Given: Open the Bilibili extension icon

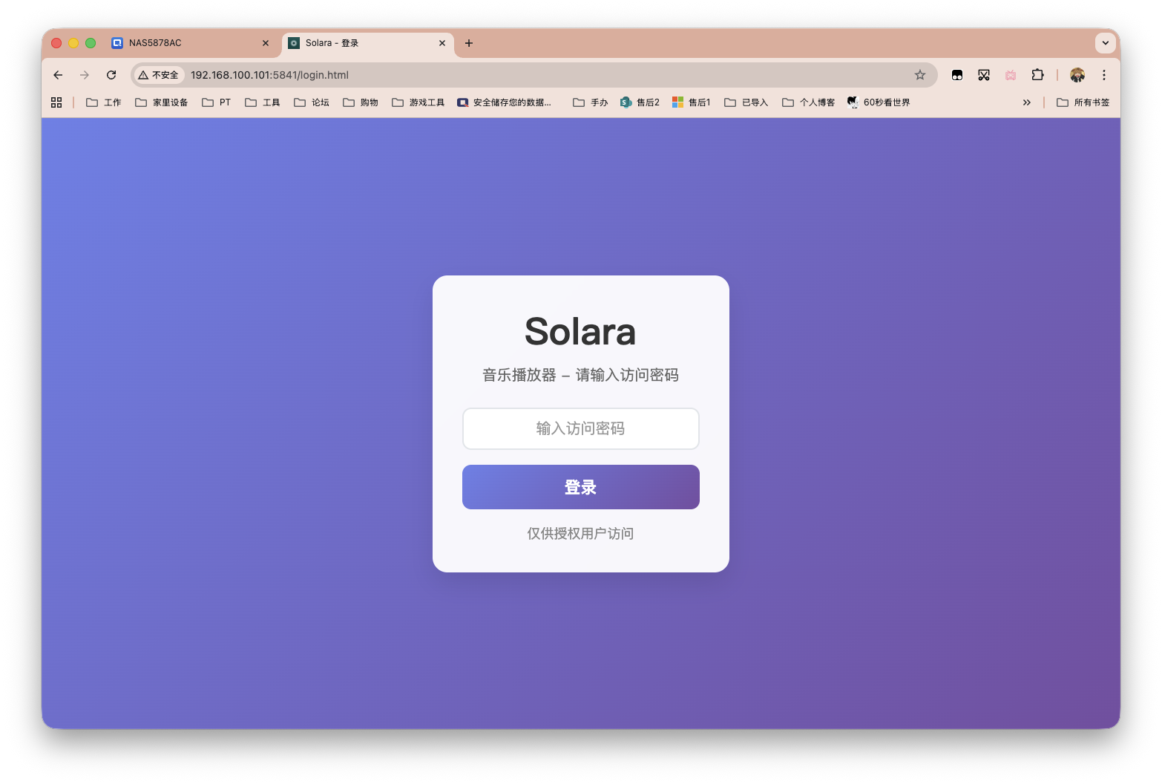Looking at the screenshot, I should click(x=1010, y=75).
